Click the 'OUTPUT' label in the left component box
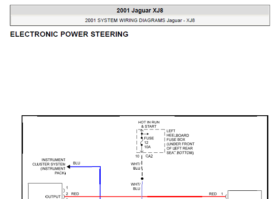Viewport: 280px width, 199px height. point(53,197)
